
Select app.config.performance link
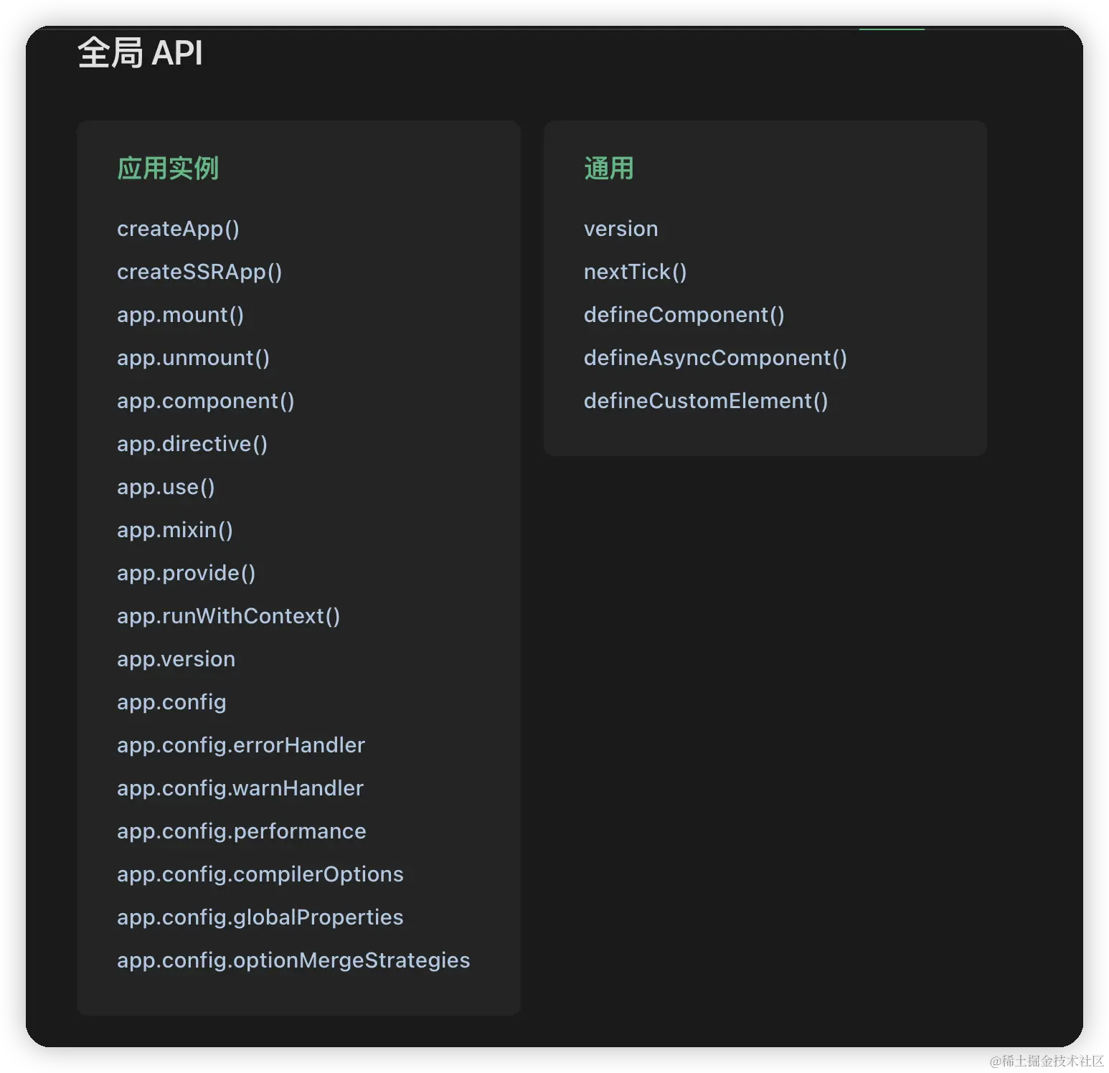tap(242, 831)
